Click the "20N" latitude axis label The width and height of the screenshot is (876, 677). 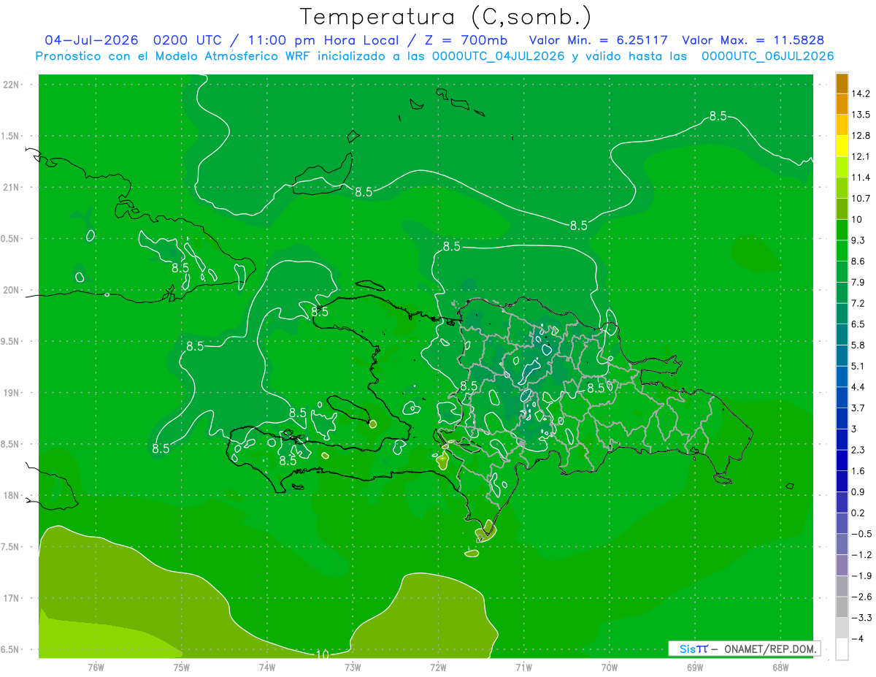coord(11,290)
